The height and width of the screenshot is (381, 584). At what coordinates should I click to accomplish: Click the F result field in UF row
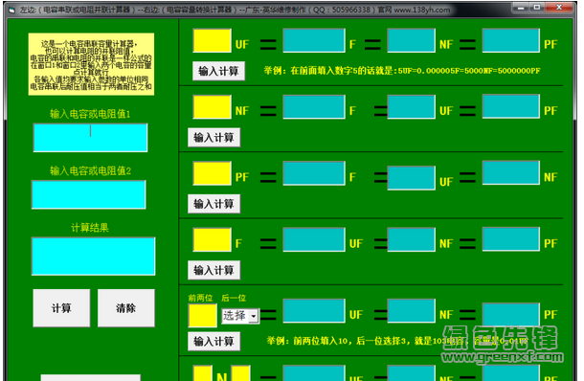click(x=314, y=40)
